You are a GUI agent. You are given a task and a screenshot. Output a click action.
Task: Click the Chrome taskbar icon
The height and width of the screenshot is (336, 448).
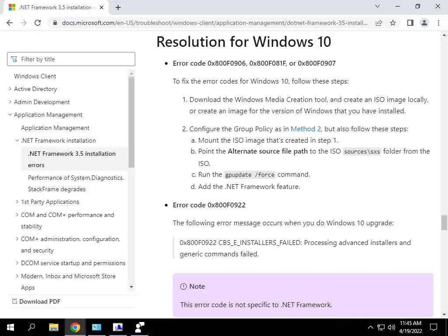tap(75, 327)
